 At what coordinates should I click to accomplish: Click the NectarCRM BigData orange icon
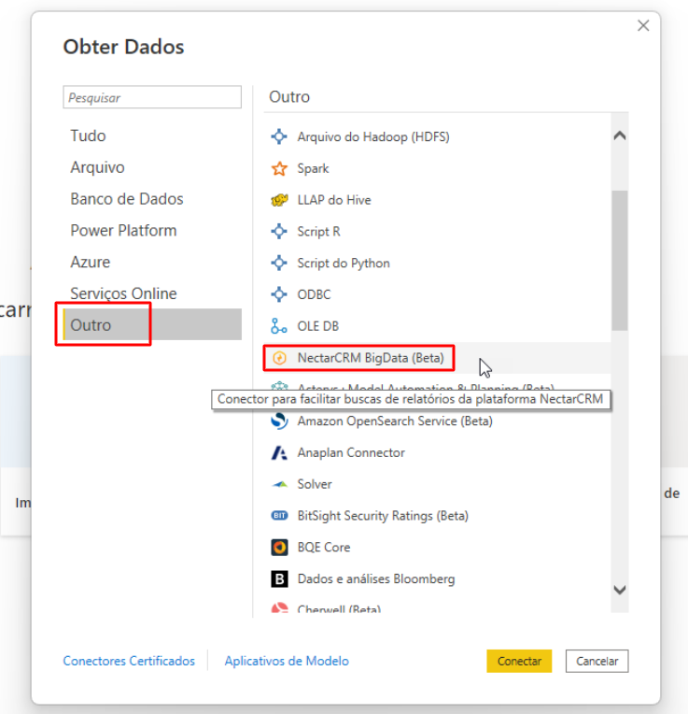tap(279, 358)
